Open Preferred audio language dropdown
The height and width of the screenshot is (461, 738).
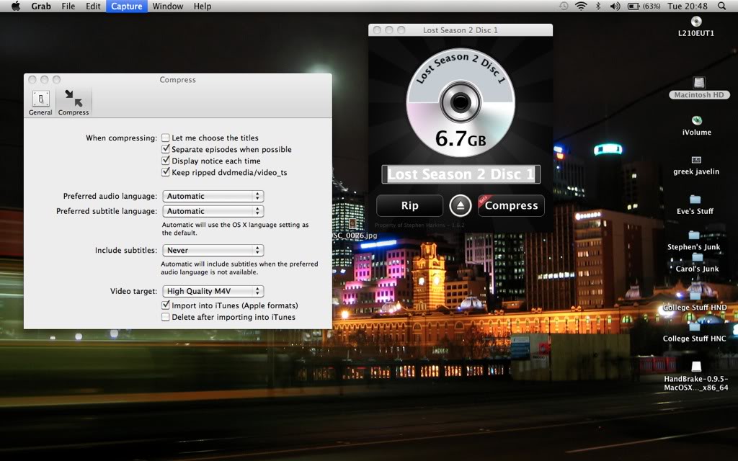pos(213,196)
